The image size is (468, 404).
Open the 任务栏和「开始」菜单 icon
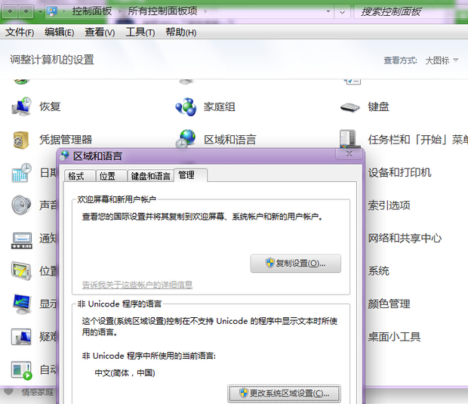pos(348,138)
